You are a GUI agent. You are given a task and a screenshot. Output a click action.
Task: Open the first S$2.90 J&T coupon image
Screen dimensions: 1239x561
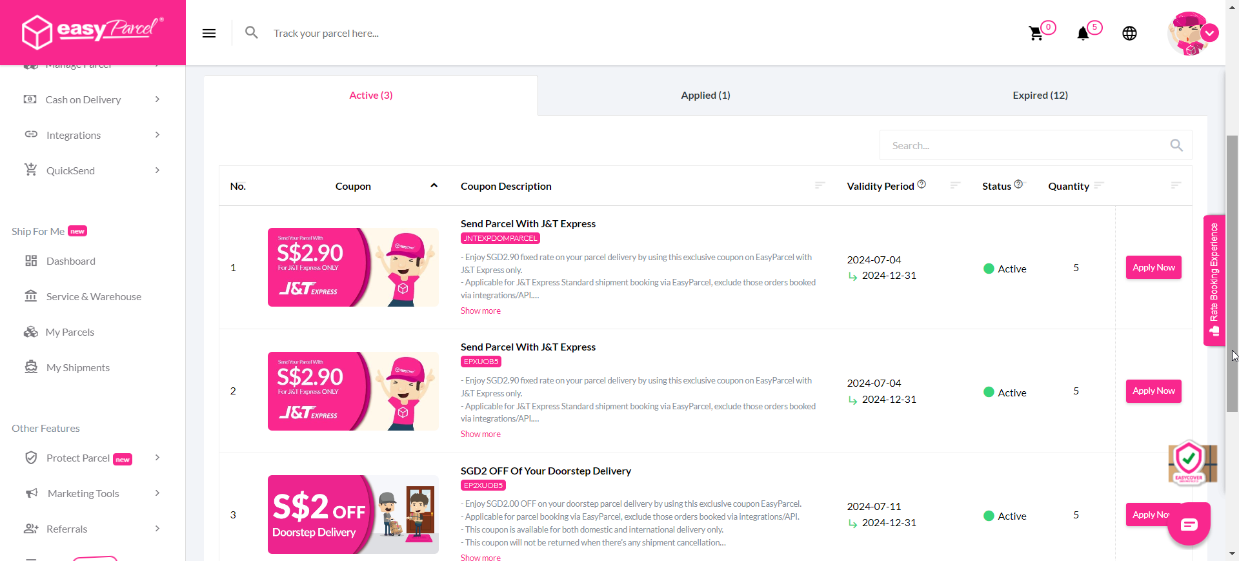(x=353, y=267)
